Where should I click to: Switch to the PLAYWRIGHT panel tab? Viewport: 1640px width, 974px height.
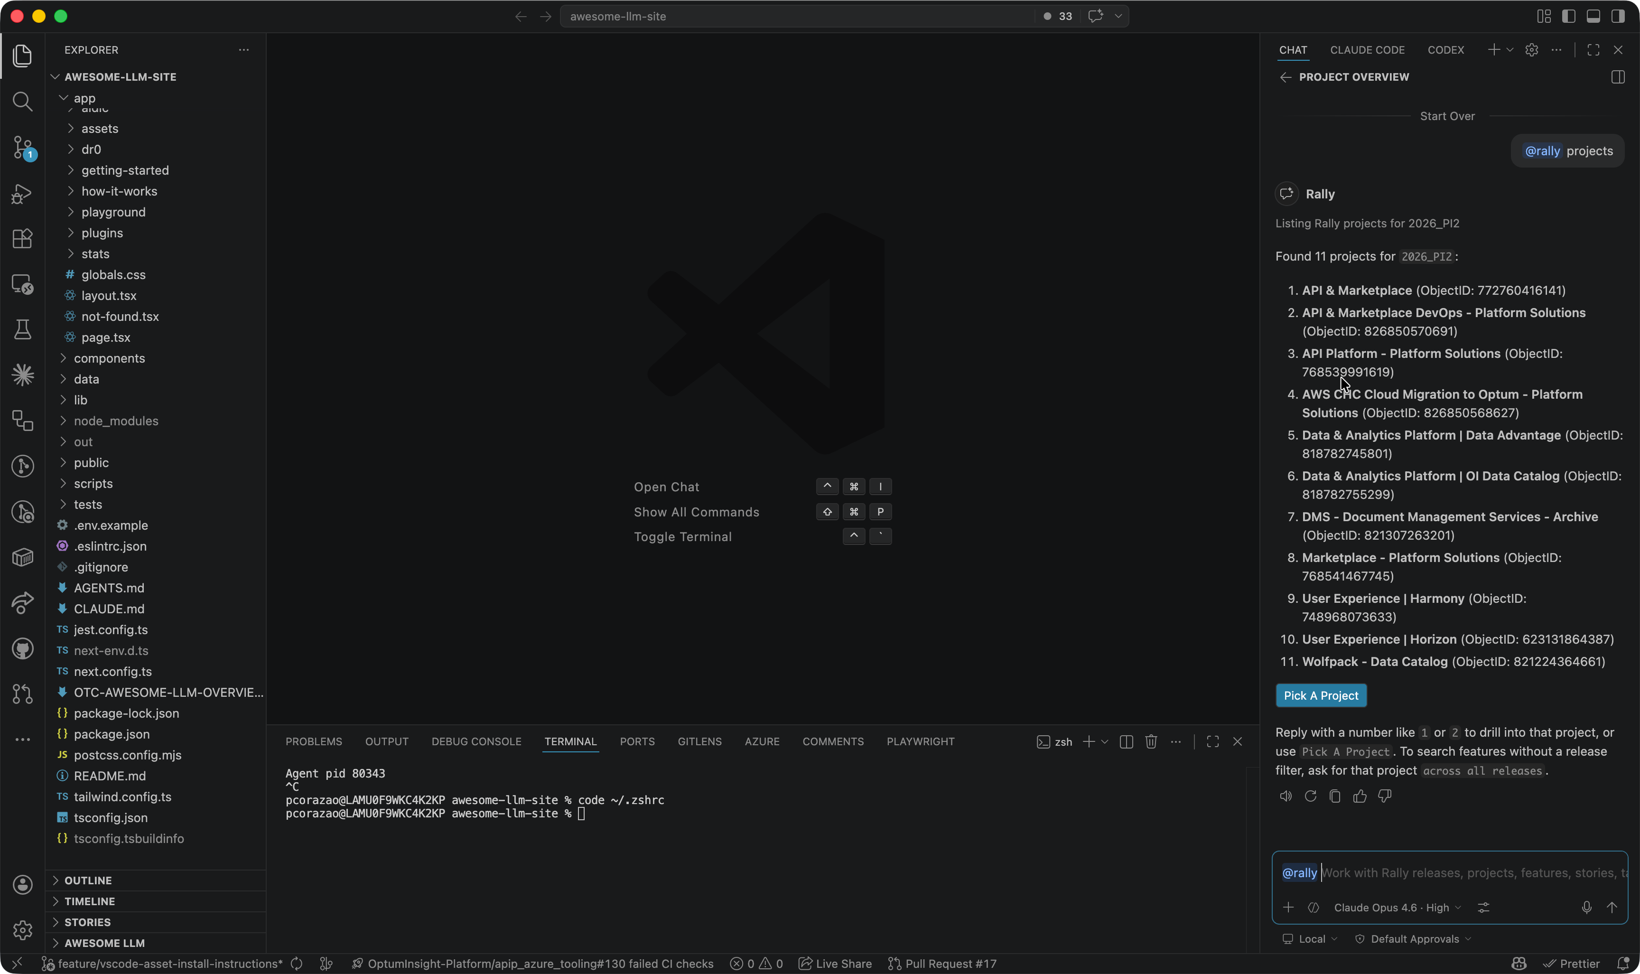tap(921, 742)
